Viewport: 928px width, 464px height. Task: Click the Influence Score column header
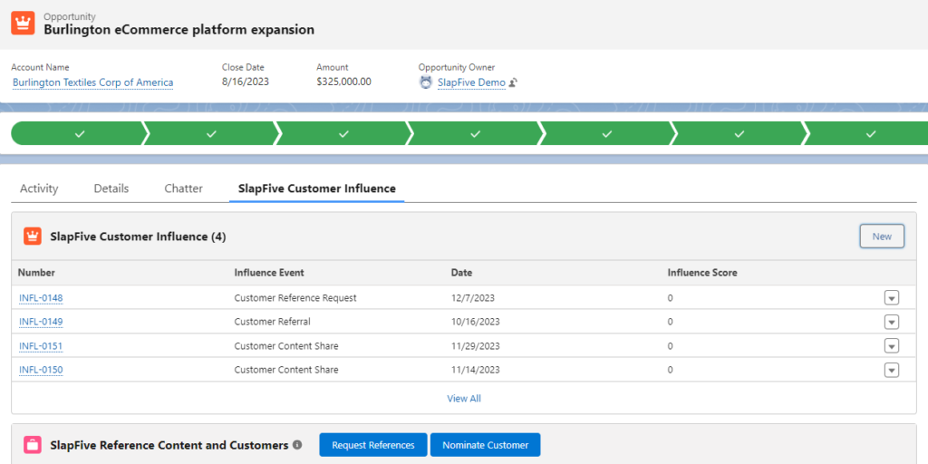click(702, 273)
